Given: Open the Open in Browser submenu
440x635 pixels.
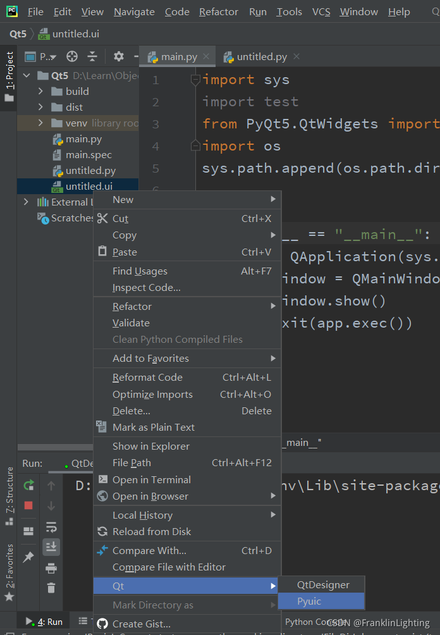Looking at the screenshot, I should click(x=187, y=496).
